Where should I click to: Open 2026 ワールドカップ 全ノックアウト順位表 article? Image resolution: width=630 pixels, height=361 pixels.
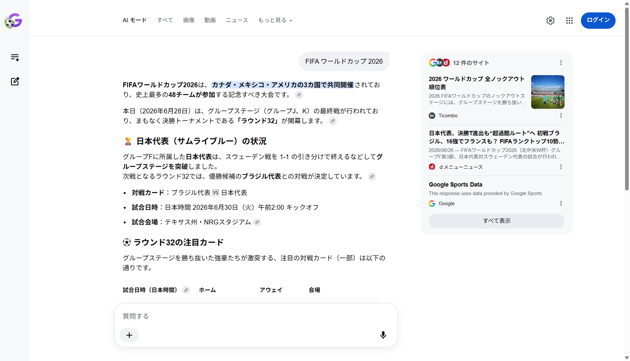click(477, 83)
